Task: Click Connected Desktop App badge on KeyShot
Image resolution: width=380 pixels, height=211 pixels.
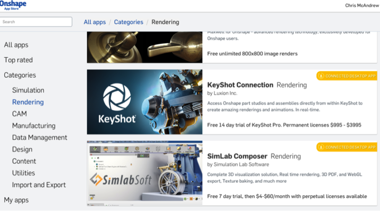Action: point(347,76)
